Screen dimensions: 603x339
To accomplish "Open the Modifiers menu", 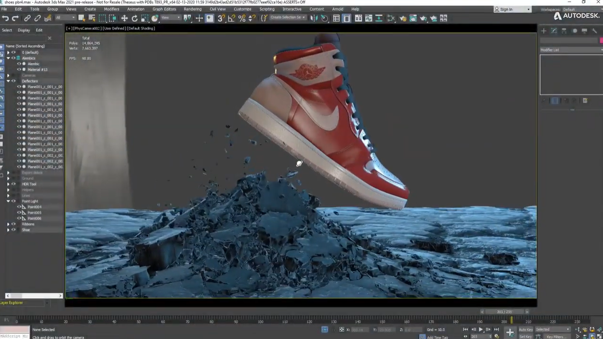I will [x=112, y=9].
